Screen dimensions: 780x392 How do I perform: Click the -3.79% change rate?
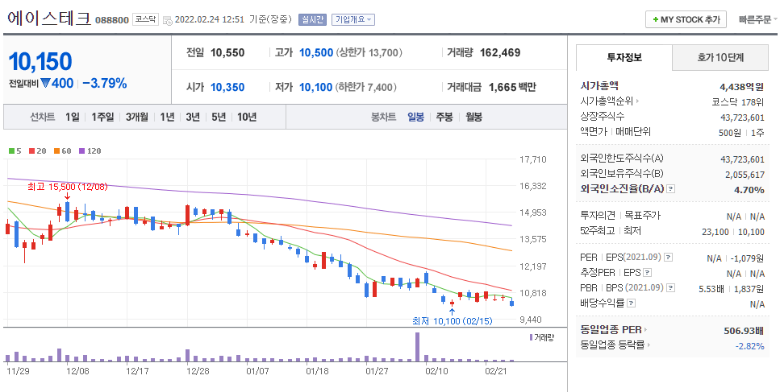[105, 84]
